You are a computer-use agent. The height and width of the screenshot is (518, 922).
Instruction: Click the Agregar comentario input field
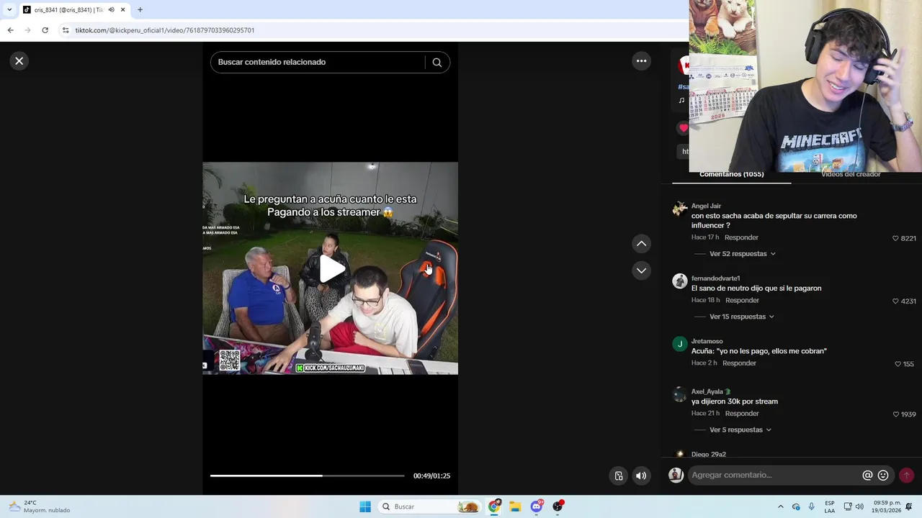774,476
